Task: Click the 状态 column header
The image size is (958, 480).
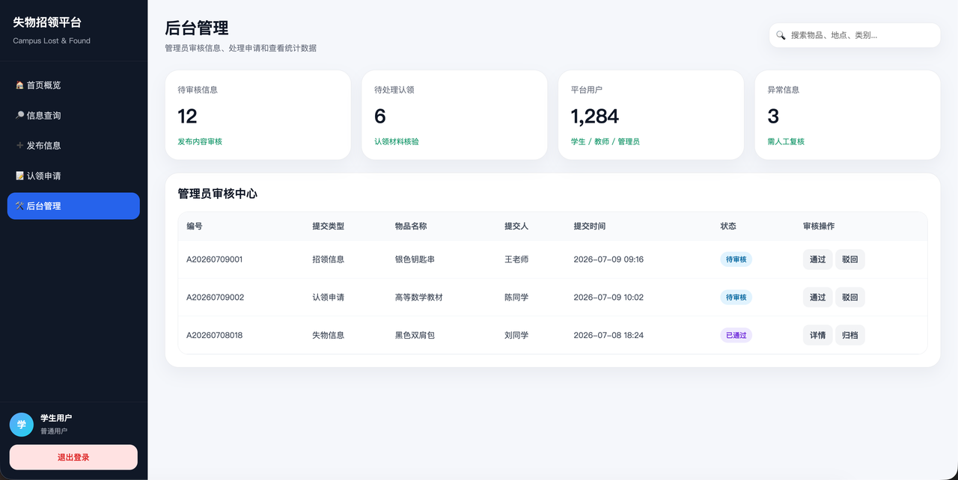Action: point(728,226)
